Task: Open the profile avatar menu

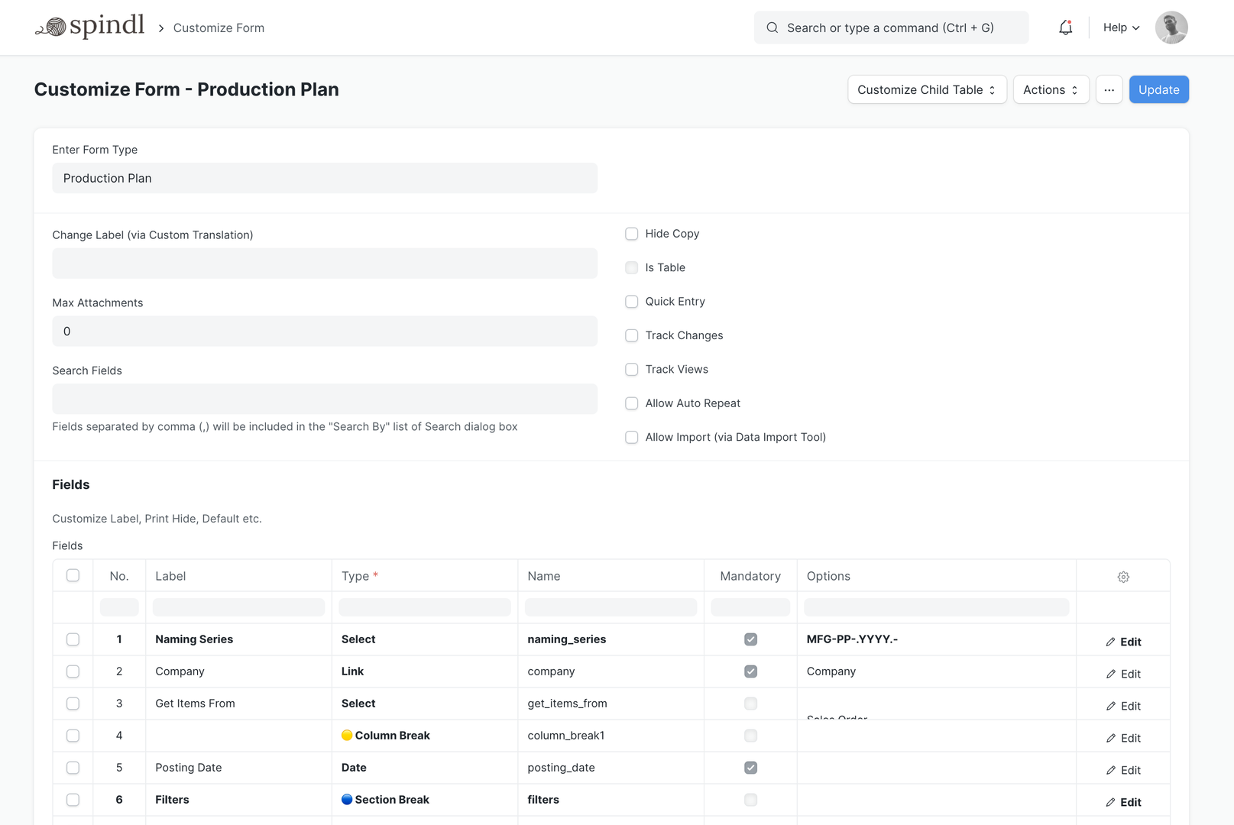Action: coord(1171,27)
